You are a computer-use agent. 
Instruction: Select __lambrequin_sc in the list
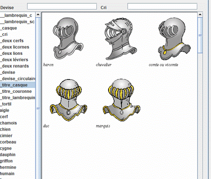[x=17, y=22]
